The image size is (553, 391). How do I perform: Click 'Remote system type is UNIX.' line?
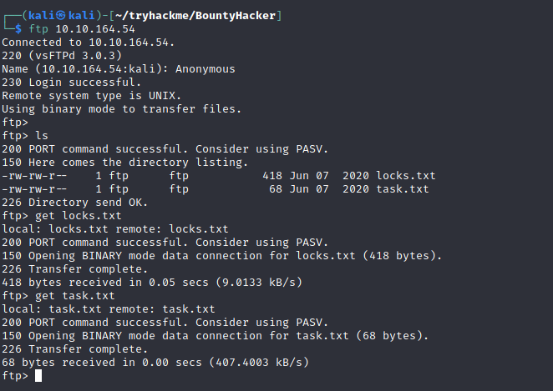[x=89, y=96]
